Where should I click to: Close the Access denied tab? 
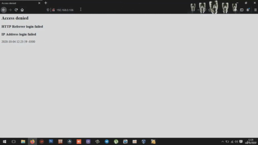click(x=39, y=3)
